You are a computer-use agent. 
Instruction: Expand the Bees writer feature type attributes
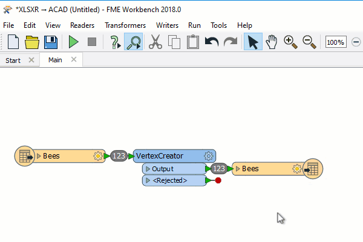[238, 169]
